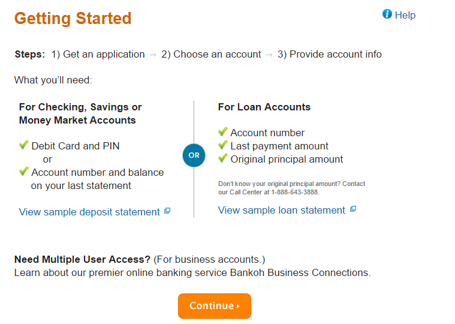Click green checkmark next to Account number and balance

(24, 171)
